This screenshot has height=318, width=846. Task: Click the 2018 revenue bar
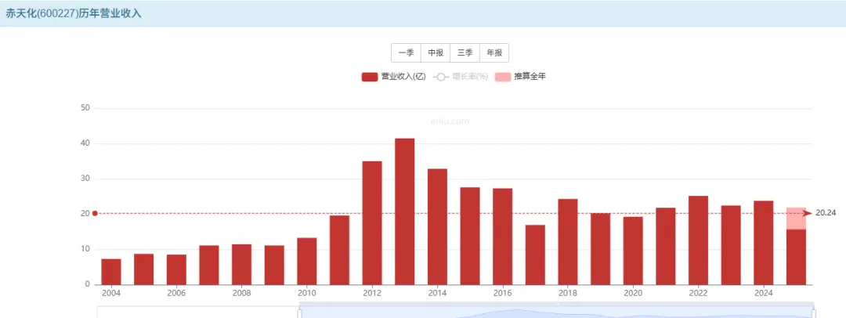pyautogui.click(x=568, y=242)
